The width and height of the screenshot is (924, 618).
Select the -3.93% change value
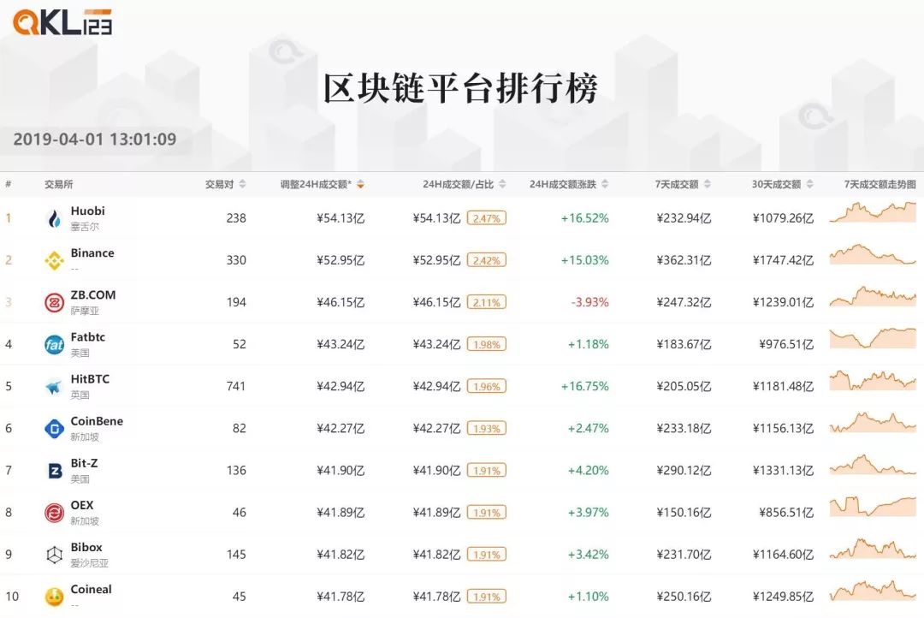589,302
